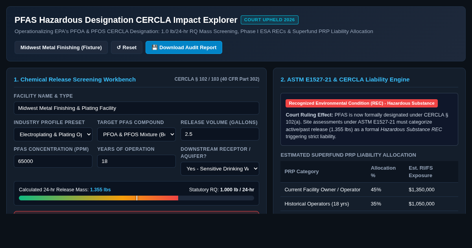Click the ASTM E1527-21 & CERCLA Liability Engine heading
This screenshot has width=472, height=248.
(345, 80)
